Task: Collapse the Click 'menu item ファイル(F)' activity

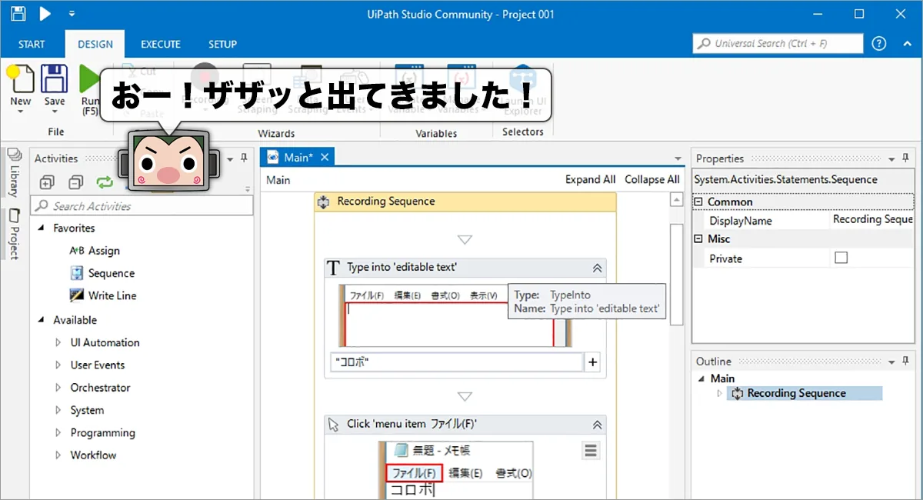Action: click(597, 424)
